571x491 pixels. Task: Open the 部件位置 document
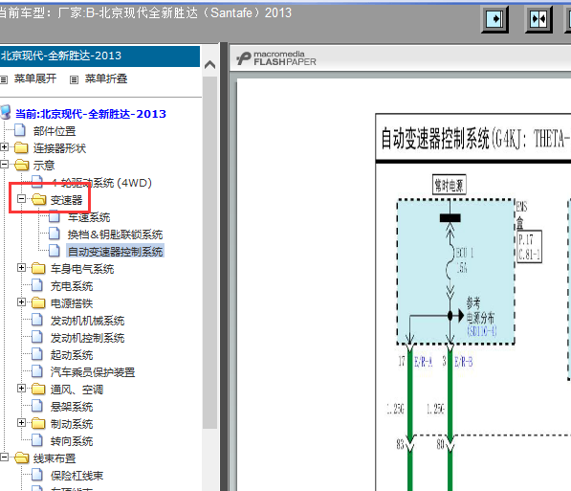coord(55,131)
